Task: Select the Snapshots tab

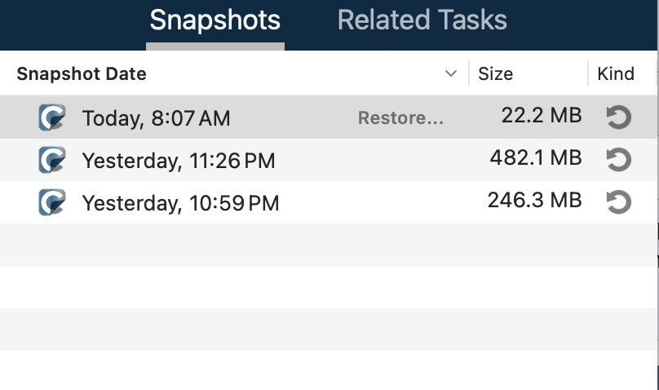Action: (x=215, y=20)
